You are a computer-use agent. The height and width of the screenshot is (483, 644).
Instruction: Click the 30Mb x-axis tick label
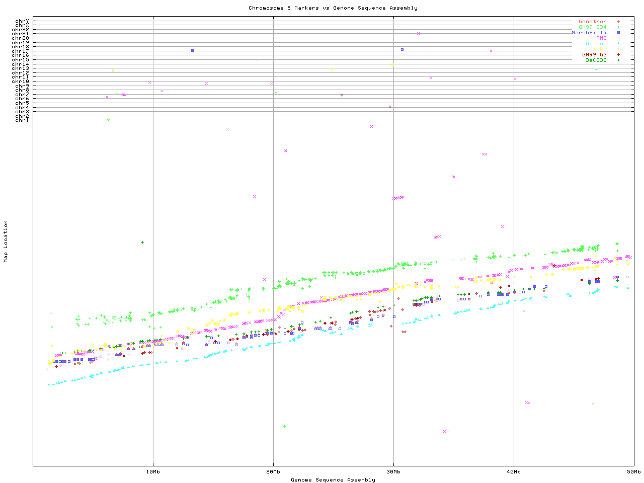[393, 472]
